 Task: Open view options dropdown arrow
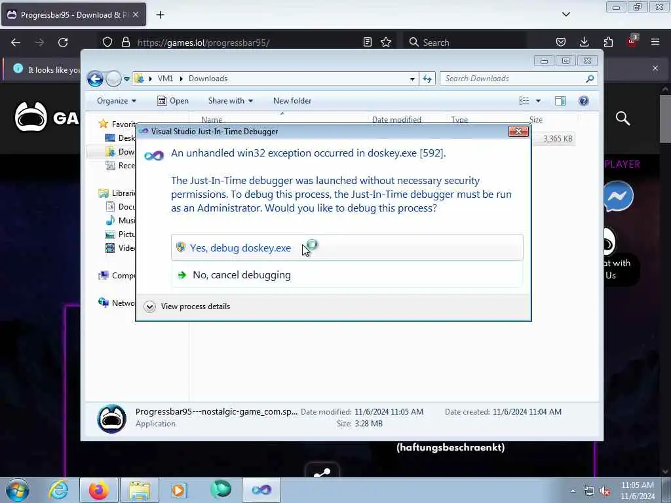click(x=539, y=101)
